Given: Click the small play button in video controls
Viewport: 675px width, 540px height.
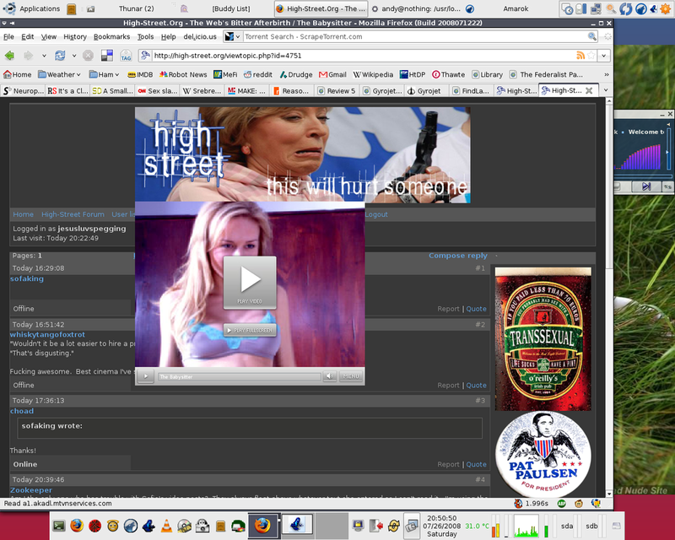Looking at the screenshot, I should [x=146, y=376].
